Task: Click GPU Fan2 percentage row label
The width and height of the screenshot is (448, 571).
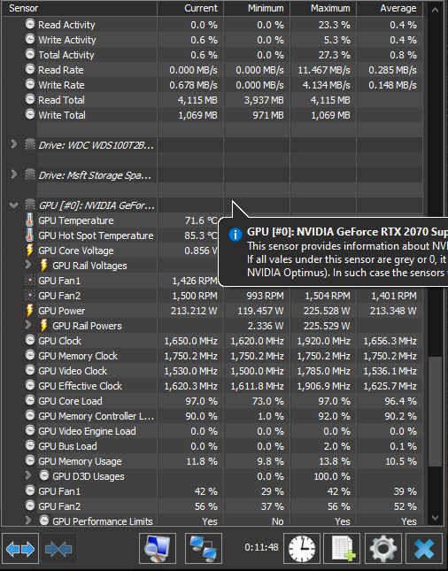Action: tap(59, 506)
